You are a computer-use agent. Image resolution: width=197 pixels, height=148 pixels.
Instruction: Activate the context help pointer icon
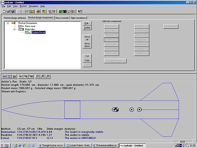coord(80,11)
